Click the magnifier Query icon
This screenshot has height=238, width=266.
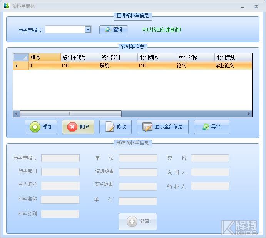pos(107,30)
